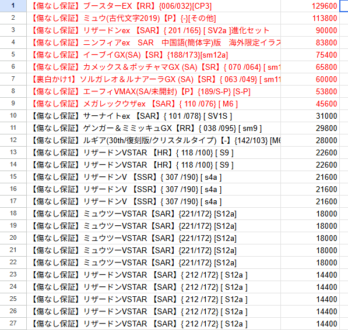Viewport: 348px width, 330px height.
Task: Click the 18000 price in row 18
Action: point(326,214)
